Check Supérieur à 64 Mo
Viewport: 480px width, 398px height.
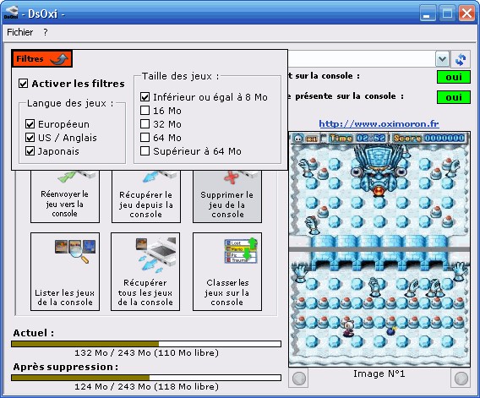coord(145,151)
